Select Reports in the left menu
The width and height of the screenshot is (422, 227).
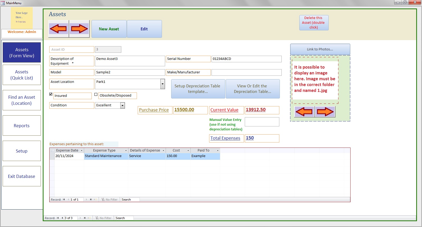point(22,126)
